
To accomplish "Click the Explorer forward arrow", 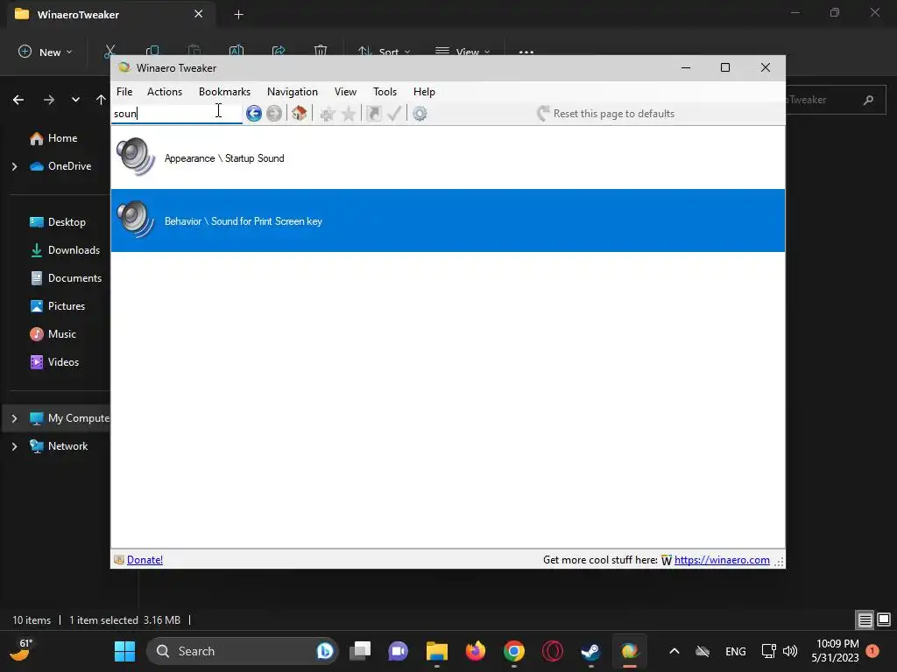I will pos(49,100).
